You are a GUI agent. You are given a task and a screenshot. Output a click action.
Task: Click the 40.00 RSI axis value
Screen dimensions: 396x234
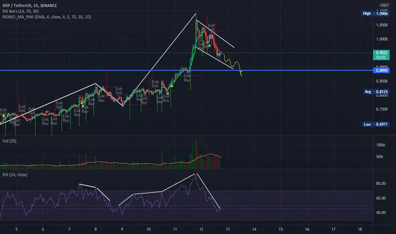point(381,212)
